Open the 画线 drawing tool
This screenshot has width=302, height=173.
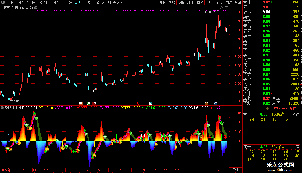click(200, 2)
